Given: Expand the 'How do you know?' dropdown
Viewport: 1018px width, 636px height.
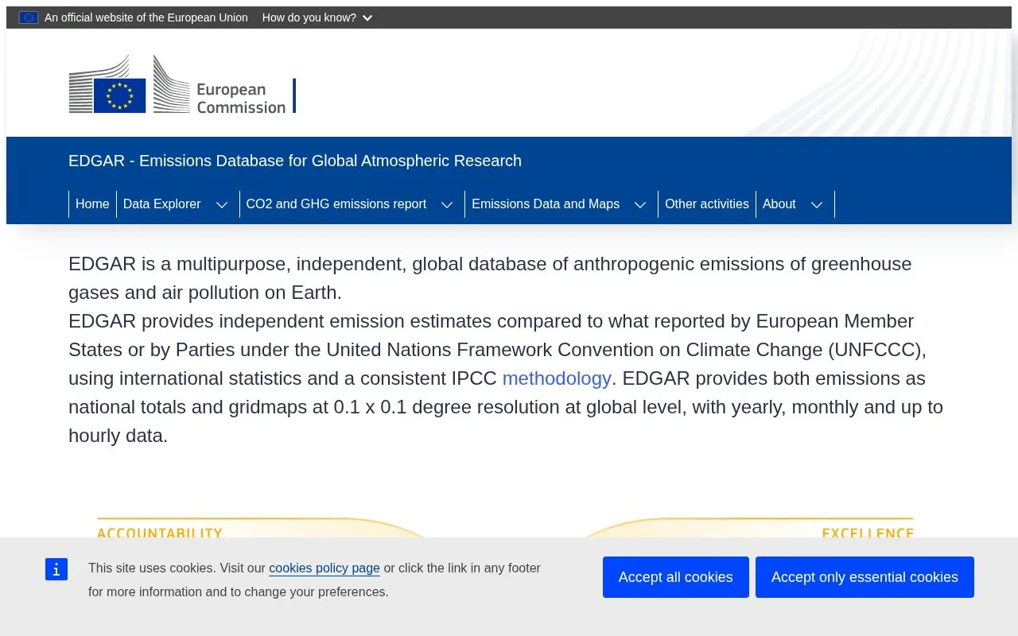Looking at the screenshot, I should click(x=317, y=17).
